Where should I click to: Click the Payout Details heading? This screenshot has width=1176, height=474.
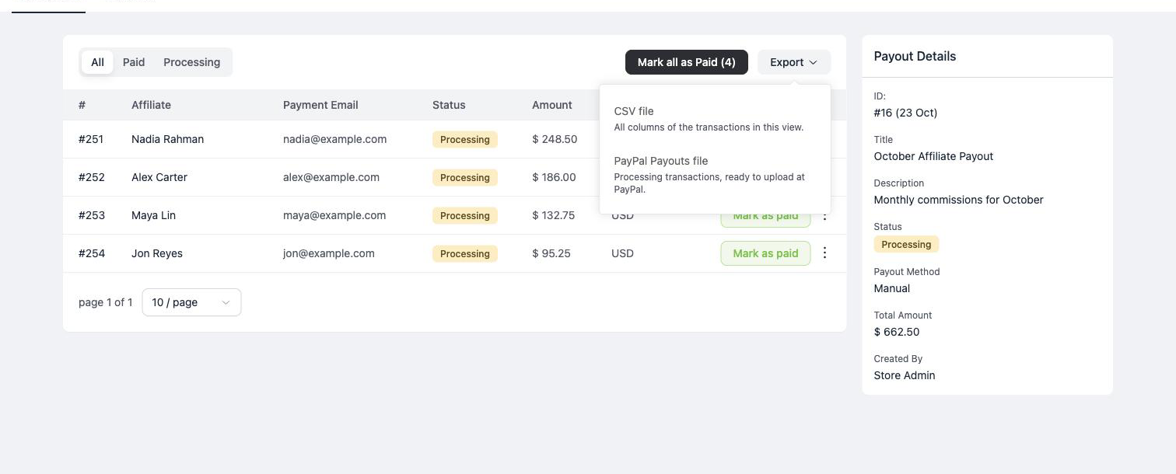coord(915,56)
